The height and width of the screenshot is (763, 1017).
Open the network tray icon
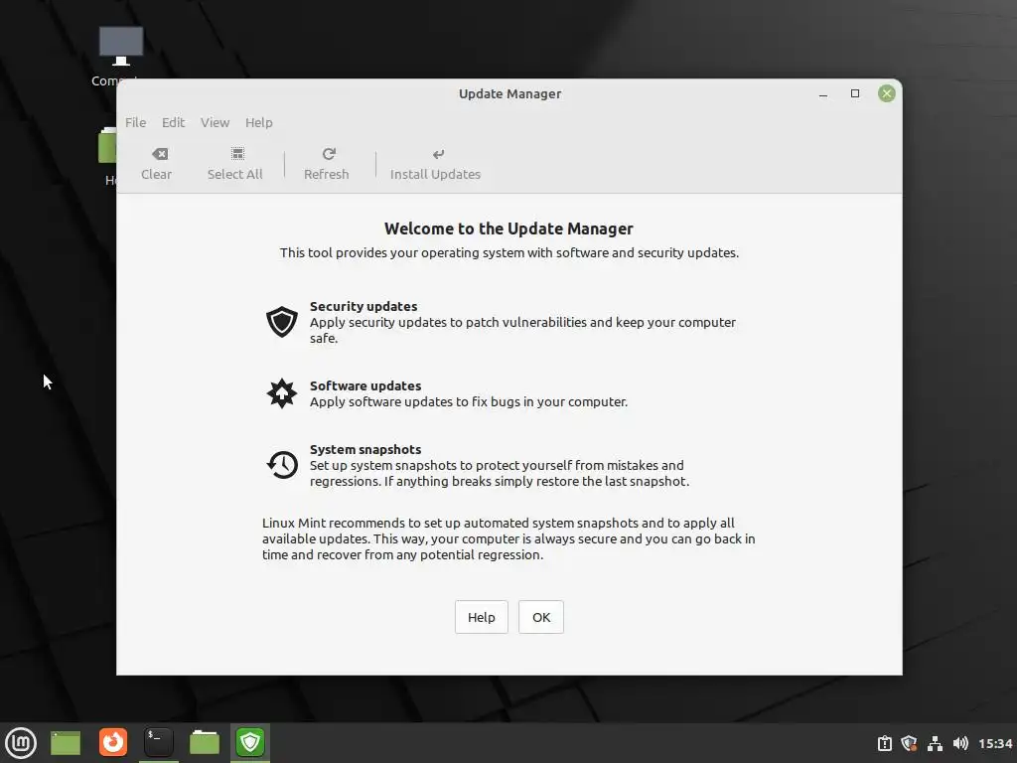[935, 743]
